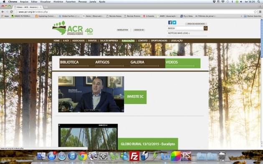Open the Histórico menu
This screenshot has width=263, height=164.
click(x=58, y=2)
